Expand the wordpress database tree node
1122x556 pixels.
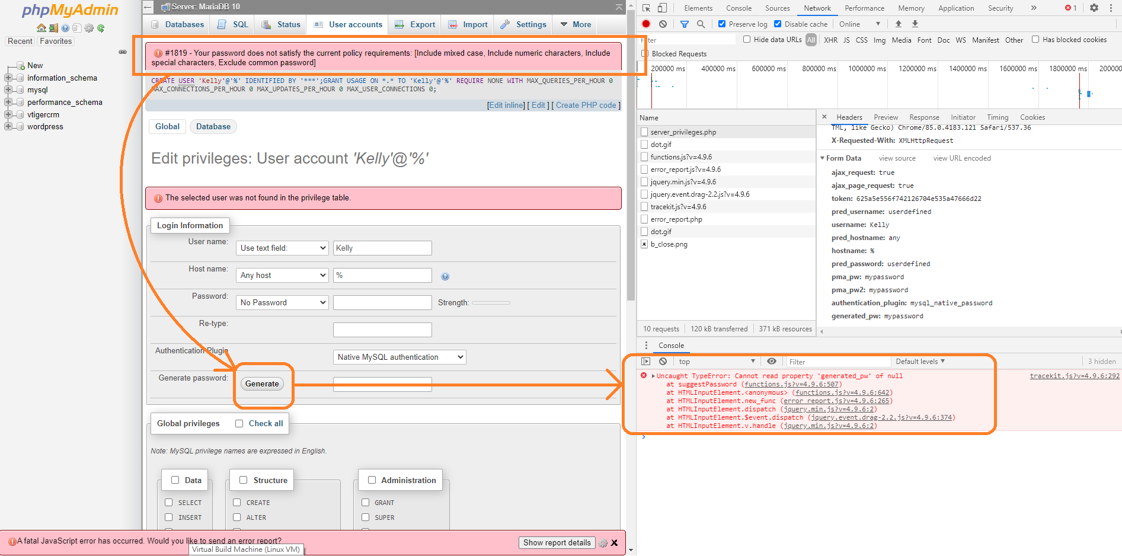click(x=7, y=126)
